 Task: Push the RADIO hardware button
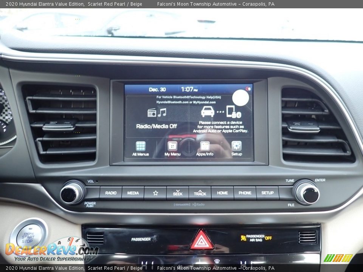click(111, 193)
